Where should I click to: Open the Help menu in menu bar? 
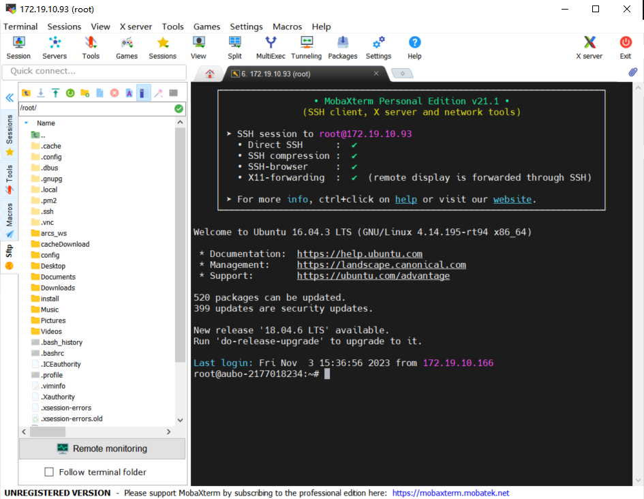[321, 27]
